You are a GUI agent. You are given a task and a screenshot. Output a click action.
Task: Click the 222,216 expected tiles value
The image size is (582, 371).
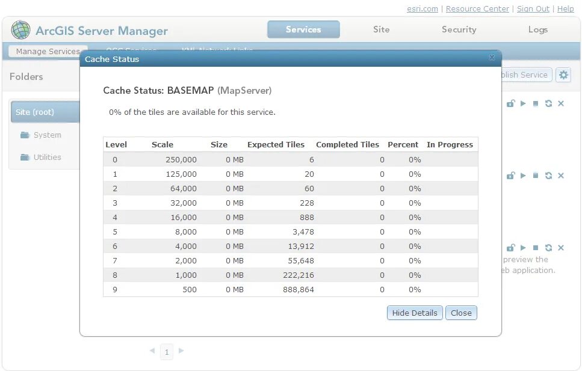click(x=299, y=275)
